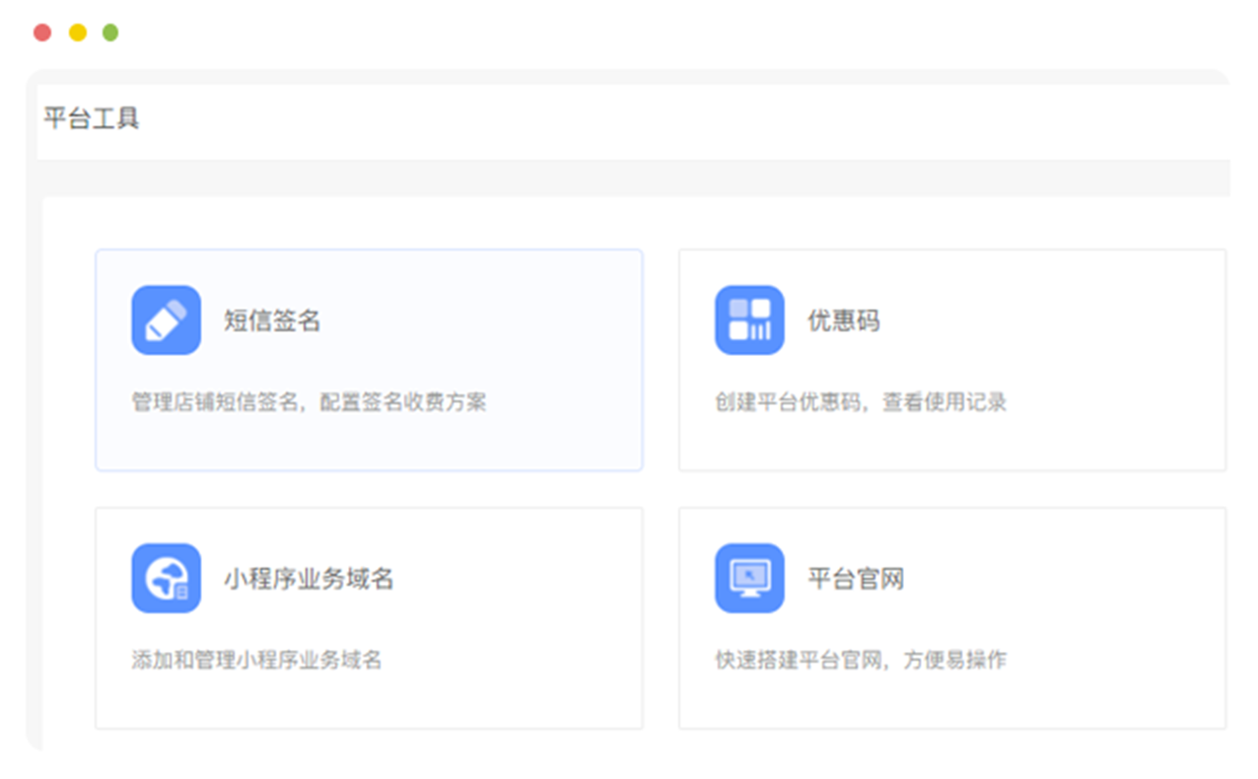The height and width of the screenshot is (779, 1258).
Task: Click the grid icon for 优惠码
Action: click(749, 320)
